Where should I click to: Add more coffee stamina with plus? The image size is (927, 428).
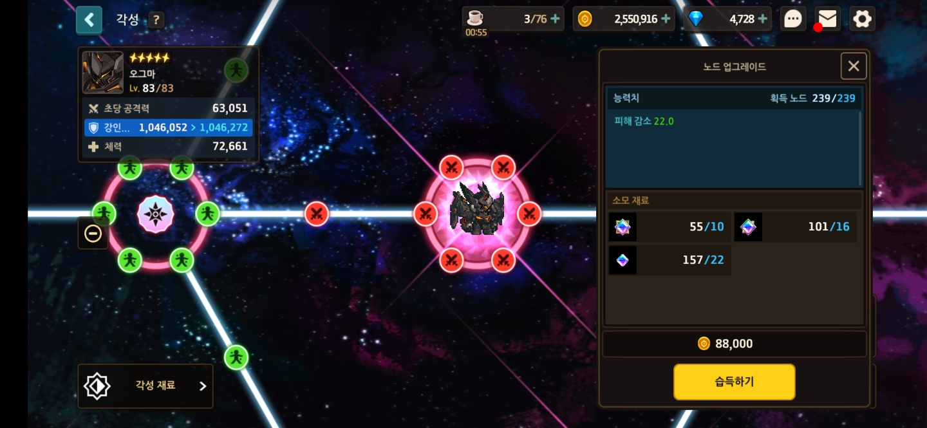click(555, 19)
